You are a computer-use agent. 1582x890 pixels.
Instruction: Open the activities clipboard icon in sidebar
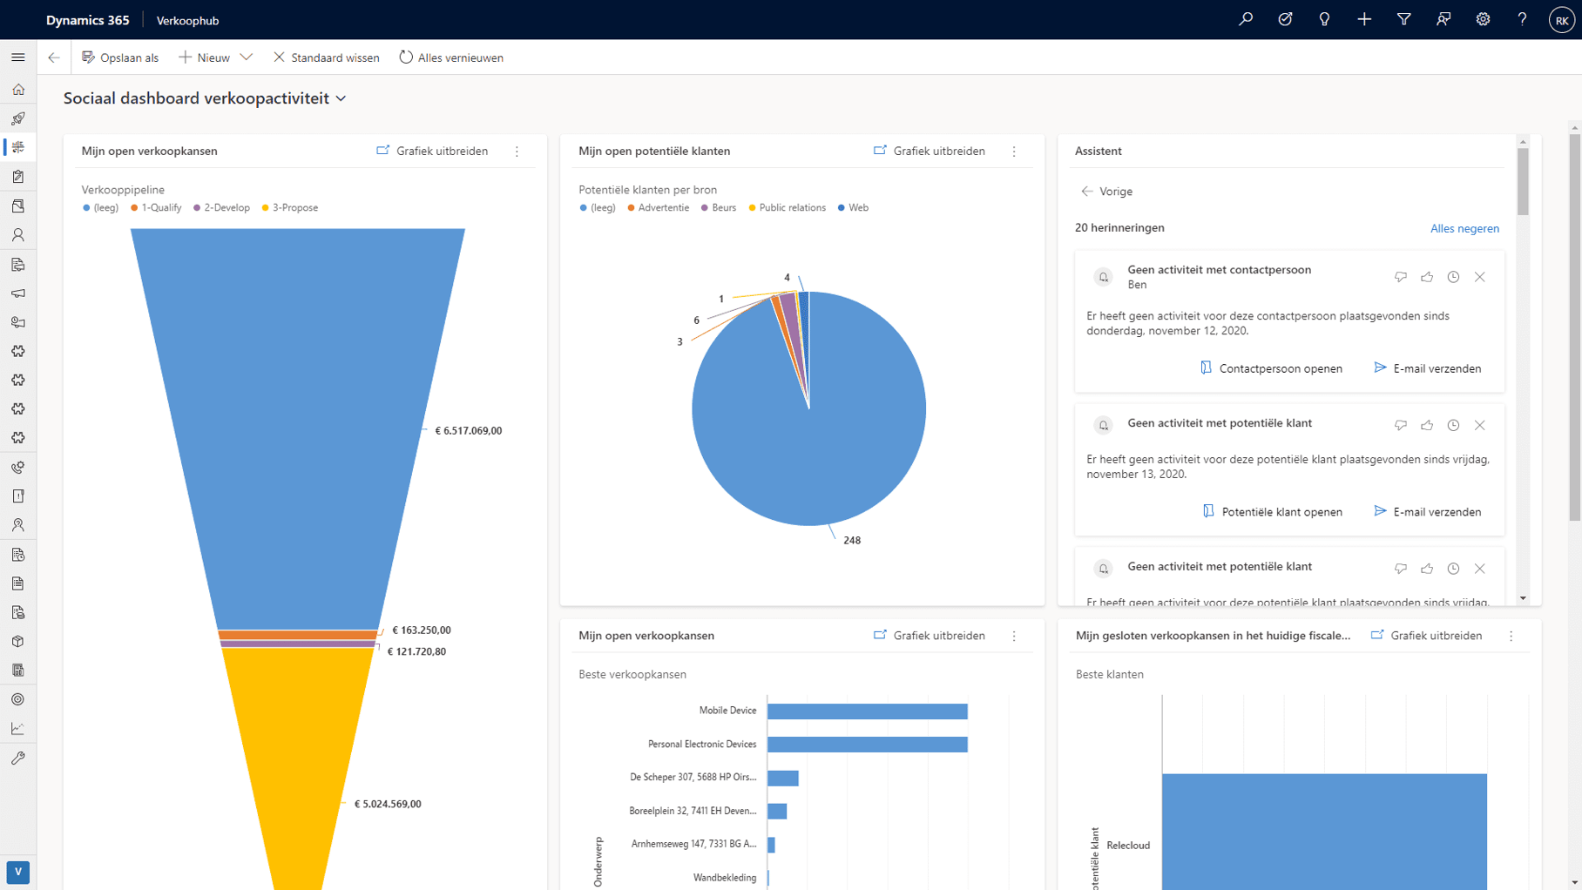18,177
